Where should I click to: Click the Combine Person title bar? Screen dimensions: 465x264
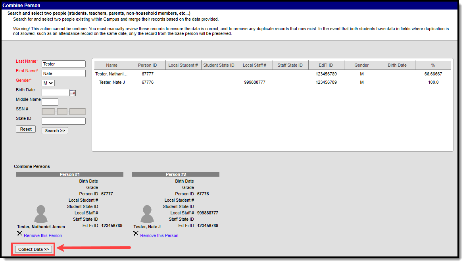pos(230,5)
